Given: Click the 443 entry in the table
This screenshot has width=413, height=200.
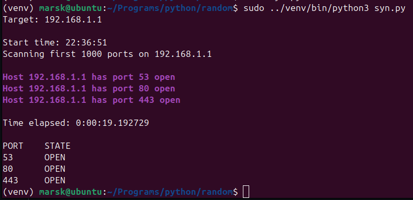Looking at the screenshot, I should click(10, 180).
